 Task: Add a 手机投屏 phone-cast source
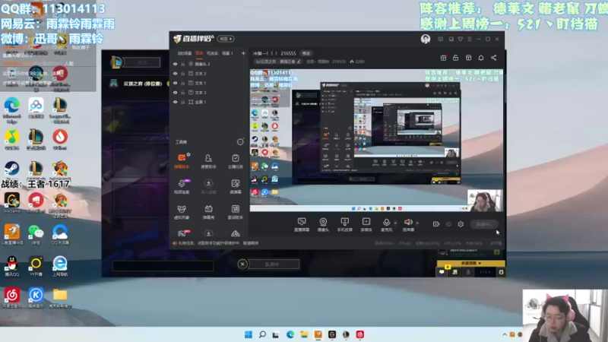[x=344, y=224]
